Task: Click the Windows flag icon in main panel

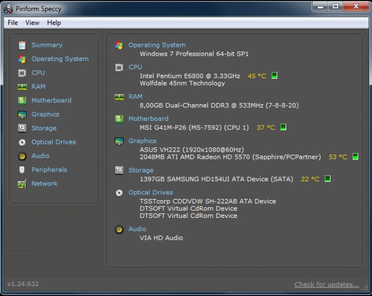Action: point(119,45)
